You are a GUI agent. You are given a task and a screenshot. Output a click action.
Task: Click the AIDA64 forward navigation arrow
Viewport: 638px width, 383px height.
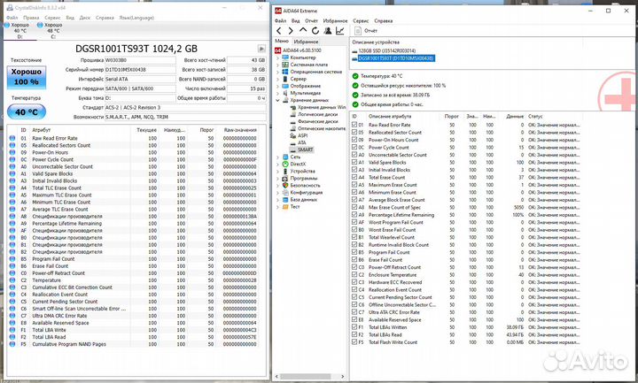pos(290,29)
